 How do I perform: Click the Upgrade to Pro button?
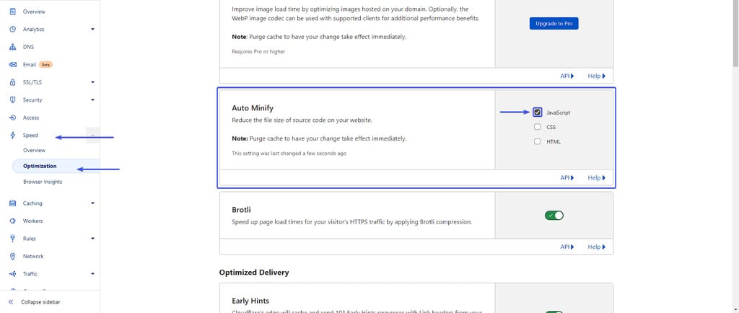554,24
